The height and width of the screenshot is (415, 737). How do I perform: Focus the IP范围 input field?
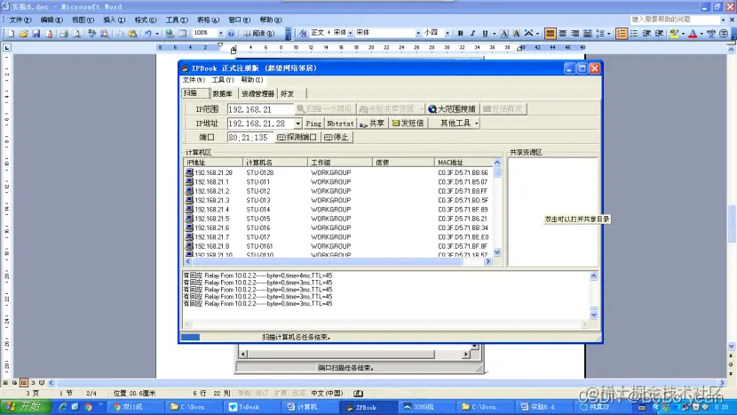(x=260, y=109)
